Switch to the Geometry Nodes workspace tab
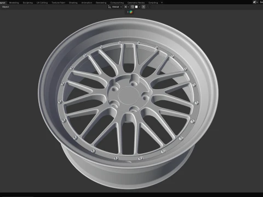This screenshot has width=263, height=197. click(136, 3)
